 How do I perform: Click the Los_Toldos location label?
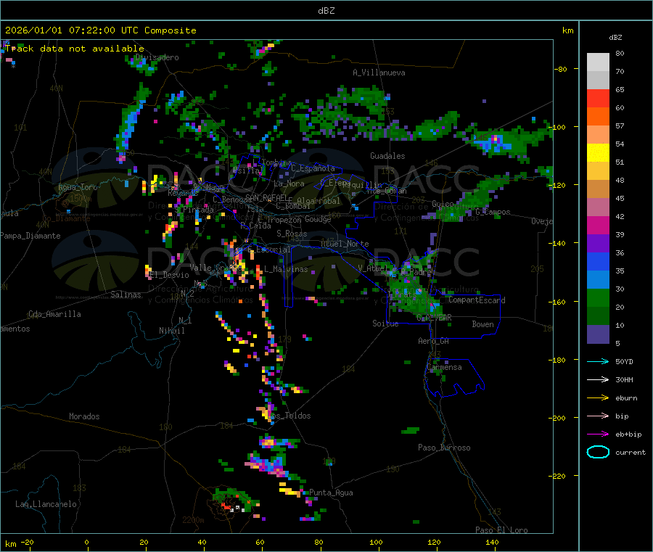(289, 416)
